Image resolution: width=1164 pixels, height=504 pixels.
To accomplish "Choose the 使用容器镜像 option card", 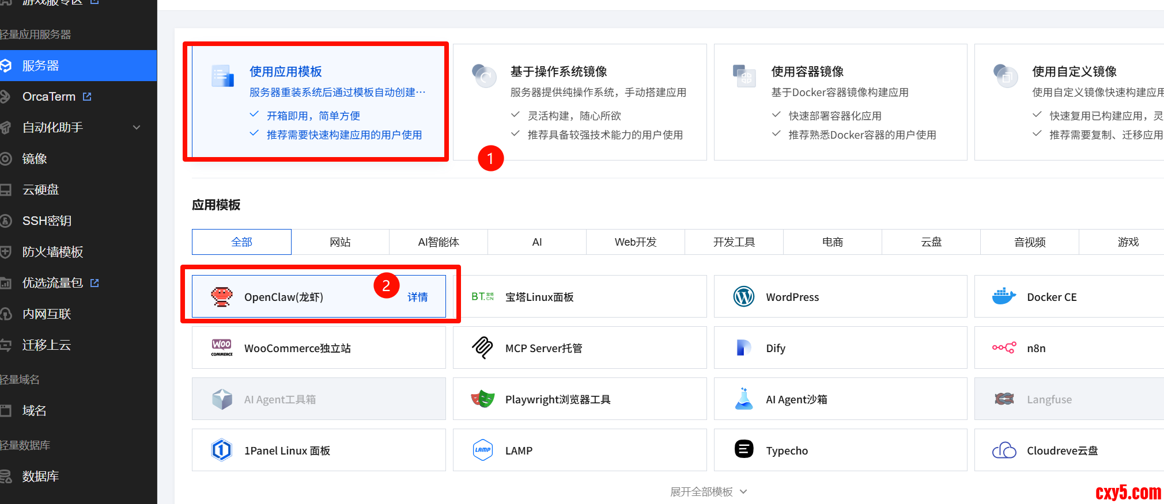I will (x=840, y=102).
